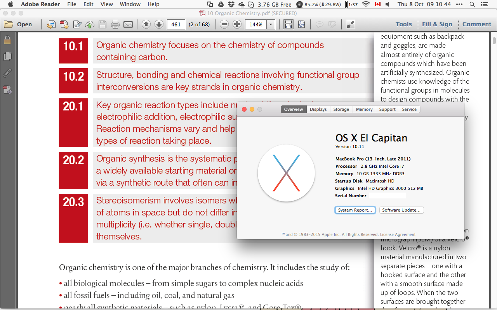Open the Comment pane
The height and width of the screenshot is (310, 497).
point(477,24)
